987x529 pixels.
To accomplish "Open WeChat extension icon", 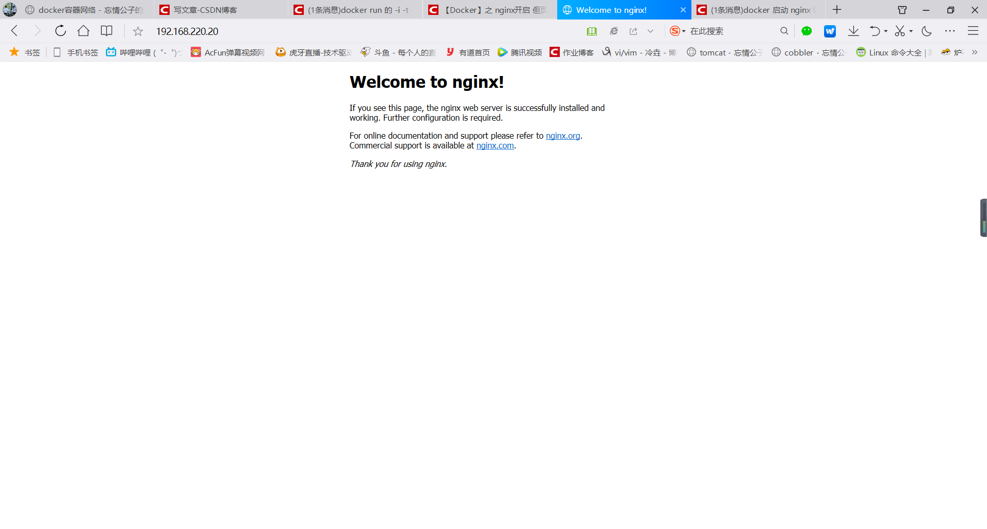I will tap(807, 31).
